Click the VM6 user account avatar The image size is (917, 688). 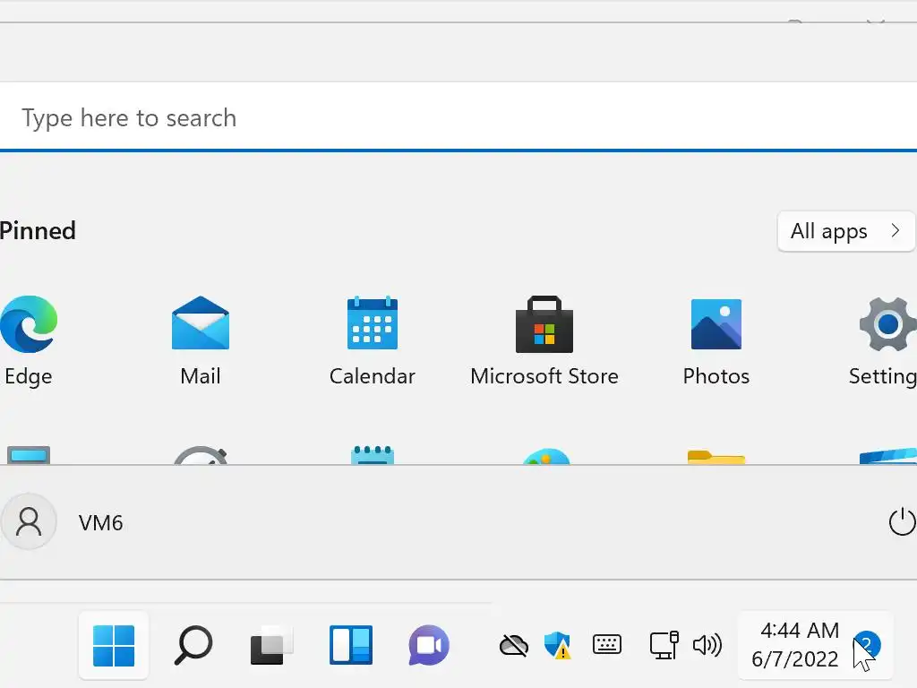(x=29, y=521)
